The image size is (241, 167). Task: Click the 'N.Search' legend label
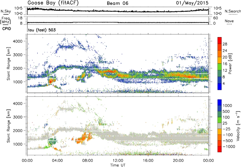coord(233,11)
